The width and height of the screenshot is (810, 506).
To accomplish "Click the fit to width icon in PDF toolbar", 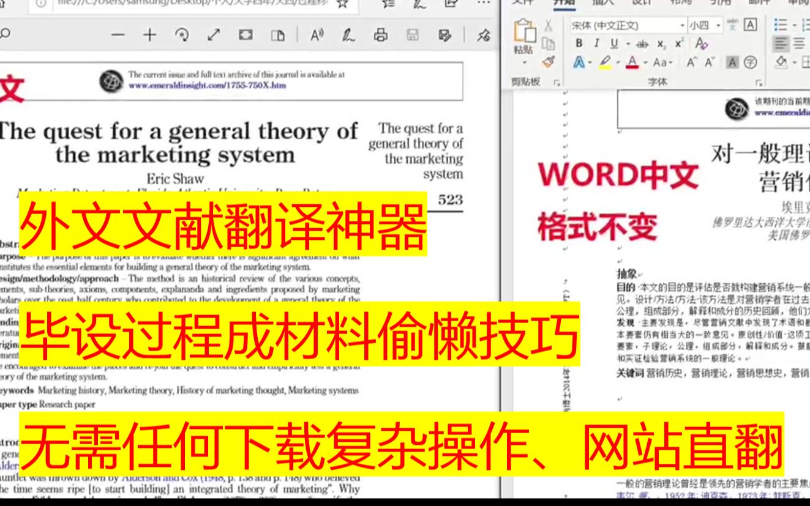I will [x=246, y=35].
